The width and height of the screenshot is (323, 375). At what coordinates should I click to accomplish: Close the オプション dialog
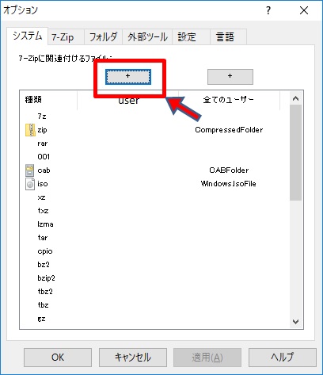tap(304, 10)
